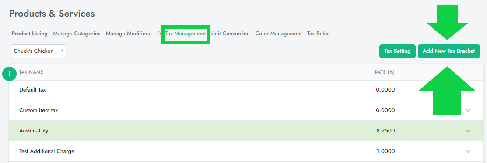Switch to Manage Categories tab
This screenshot has height=163, width=487.
click(x=77, y=34)
